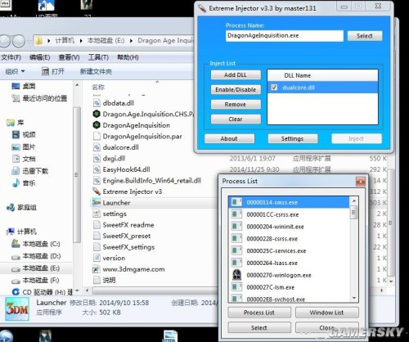Open the 文件(F) menu
409x342 pixels.
[11, 57]
